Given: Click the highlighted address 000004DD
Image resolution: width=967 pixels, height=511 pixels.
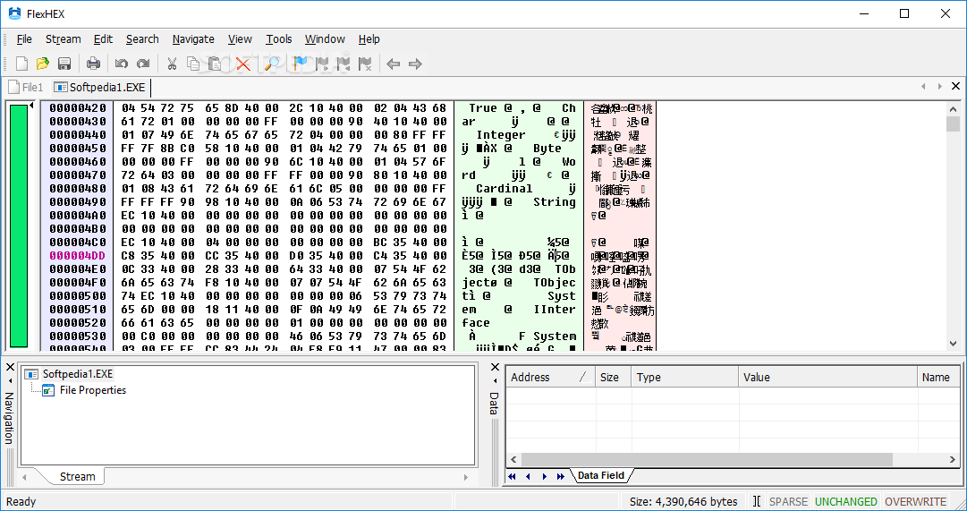Looking at the screenshot, I should coord(78,256).
